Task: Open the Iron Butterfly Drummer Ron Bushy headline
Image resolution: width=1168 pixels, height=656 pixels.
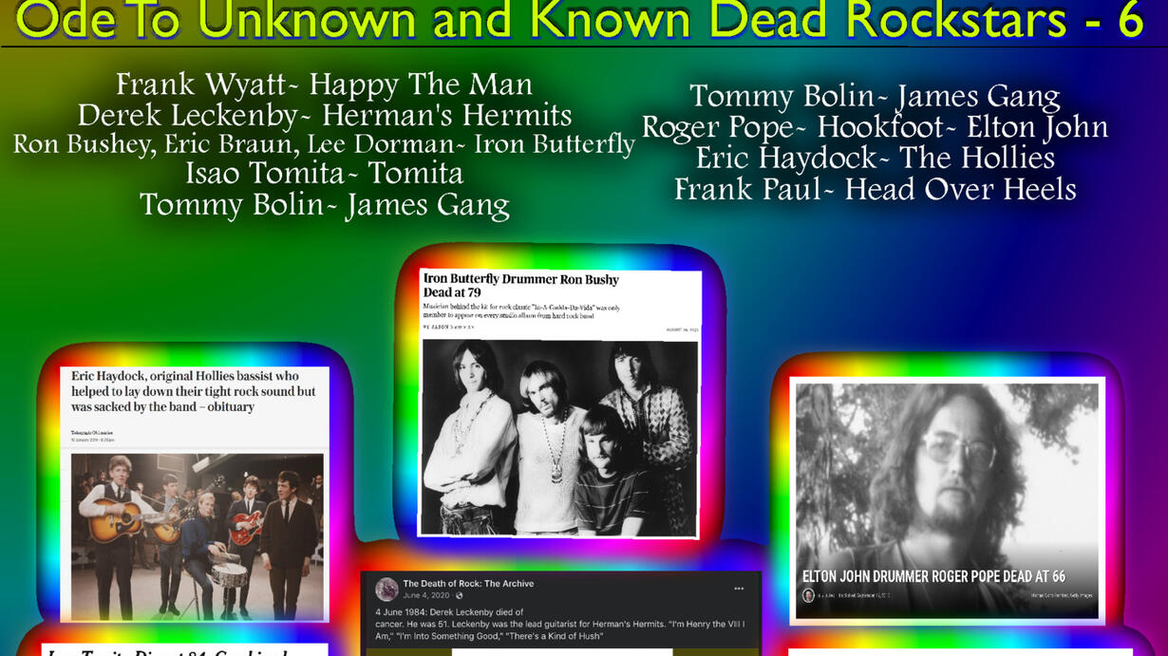Action: point(520,286)
